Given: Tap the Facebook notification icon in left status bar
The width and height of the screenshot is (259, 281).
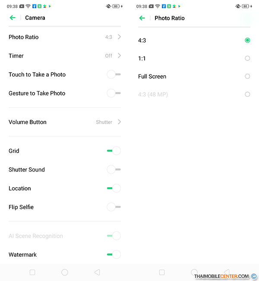Looking at the screenshot, I should coord(33,6).
